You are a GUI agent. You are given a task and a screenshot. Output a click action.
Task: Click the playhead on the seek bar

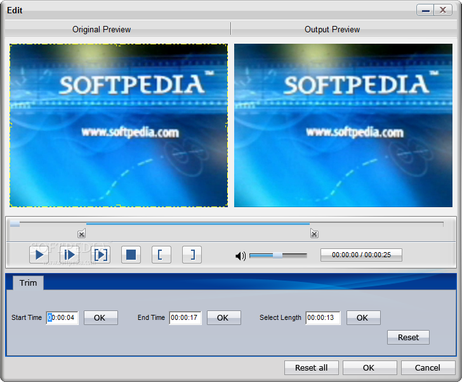click(x=15, y=224)
